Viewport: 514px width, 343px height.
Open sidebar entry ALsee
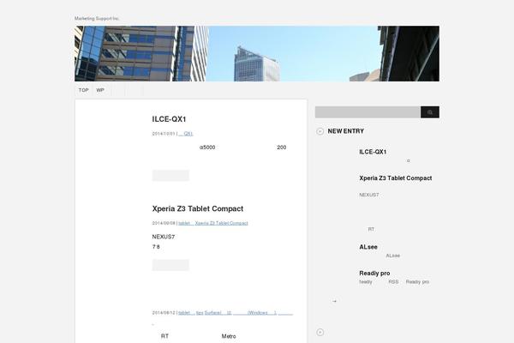368,247
